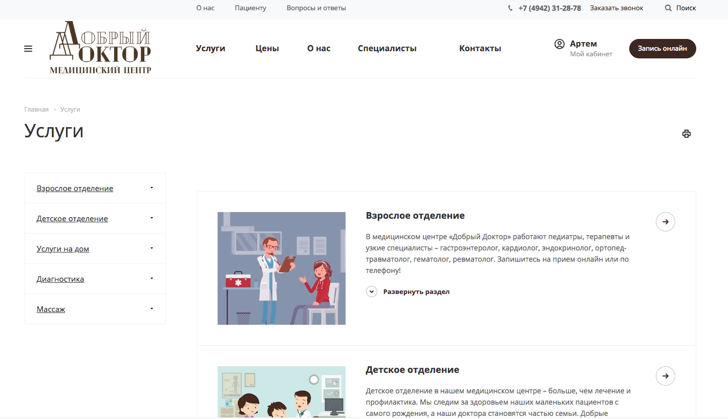
Task: Open Артем account name link
Action: click(x=584, y=44)
